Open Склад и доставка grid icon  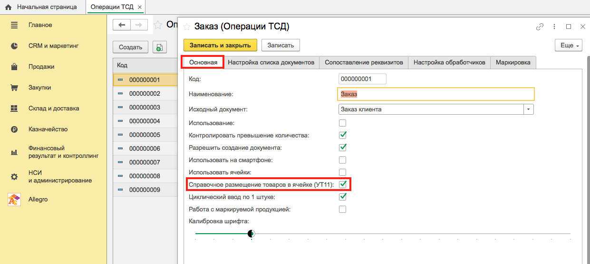[x=14, y=109]
